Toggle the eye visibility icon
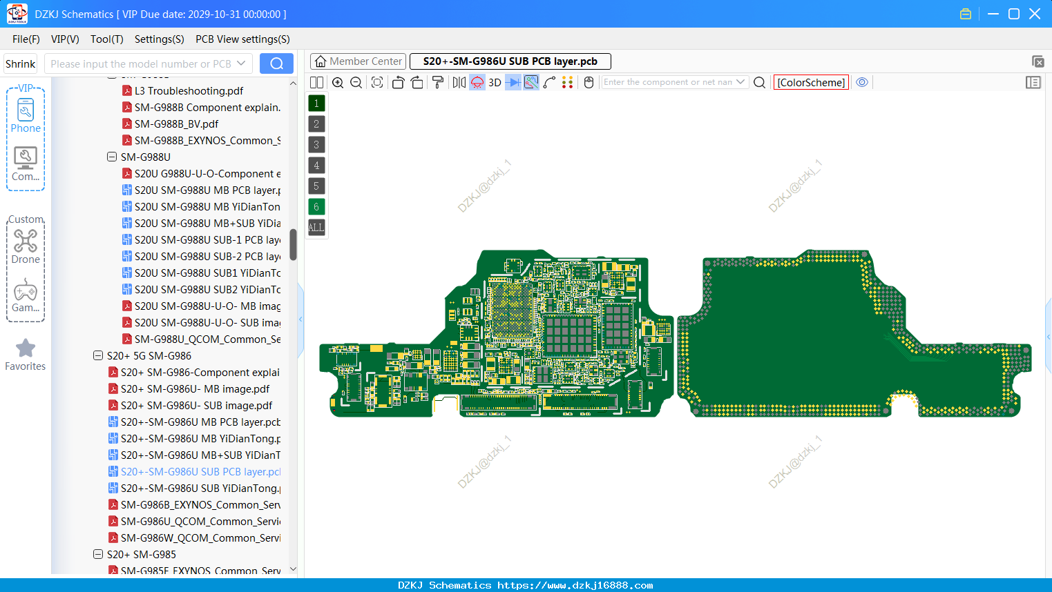The height and width of the screenshot is (592, 1052). (x=862, y=82)
